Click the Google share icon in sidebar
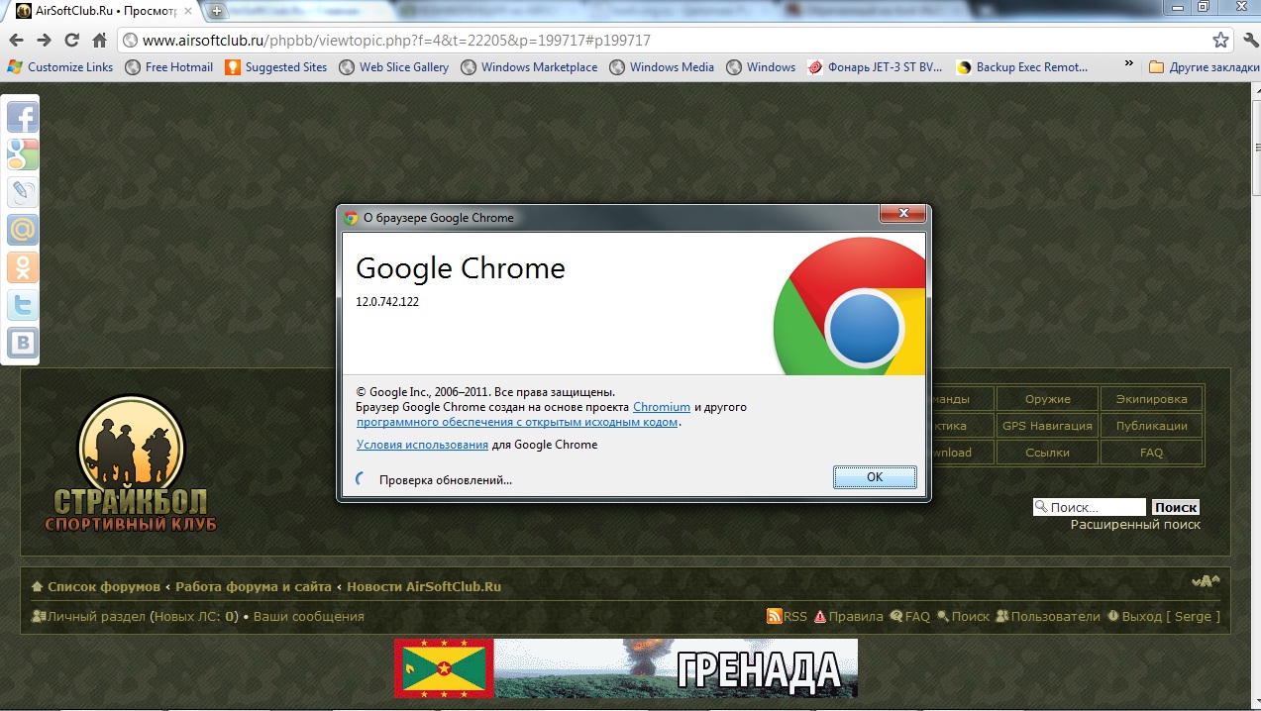1261x711 pixels. coord(22,154)
